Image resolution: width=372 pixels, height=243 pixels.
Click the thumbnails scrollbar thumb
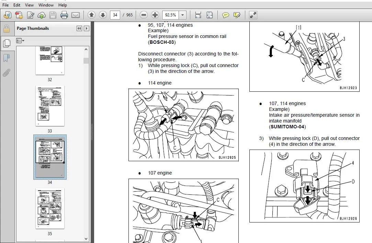pos(86,61)
